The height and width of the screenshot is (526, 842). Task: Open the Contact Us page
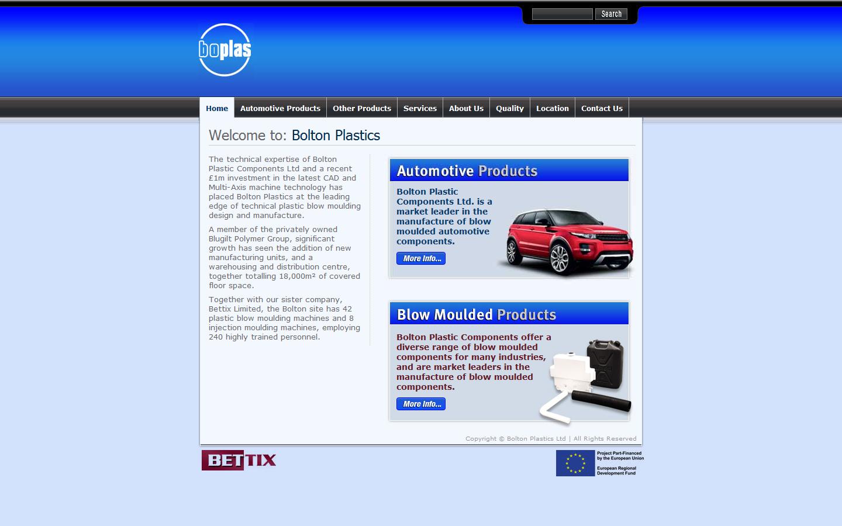602,108
